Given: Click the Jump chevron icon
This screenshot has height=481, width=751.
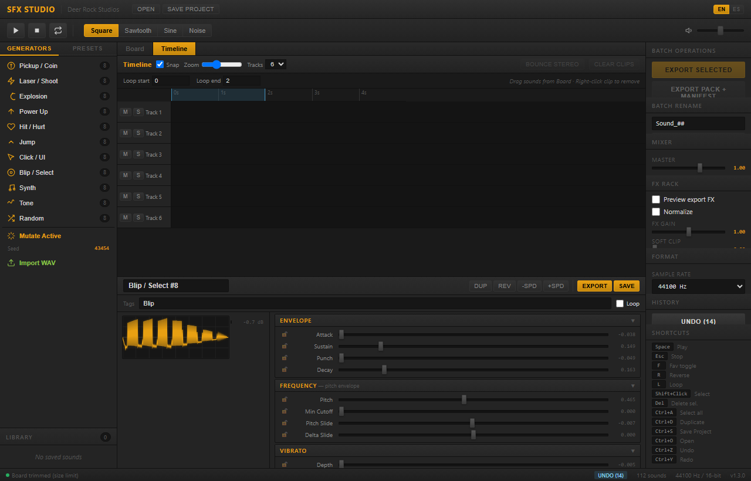Looking at the screenshot, I should (x=11, y=142).
